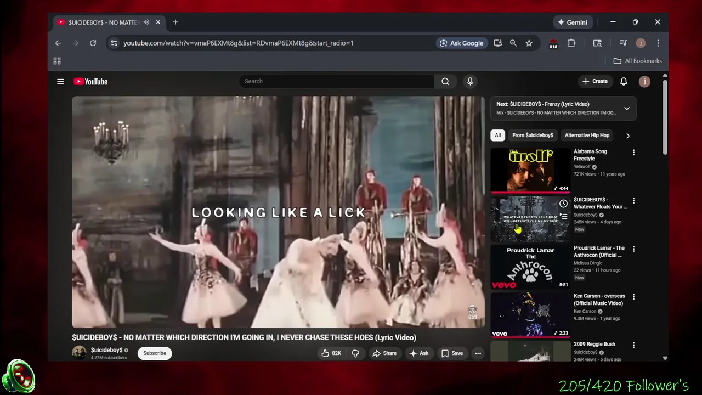Image resolution: width=702 pixels, height=395 pixels.
Task: Open Chrome profile avatar in toolbar
Action: tap(641, 43)
